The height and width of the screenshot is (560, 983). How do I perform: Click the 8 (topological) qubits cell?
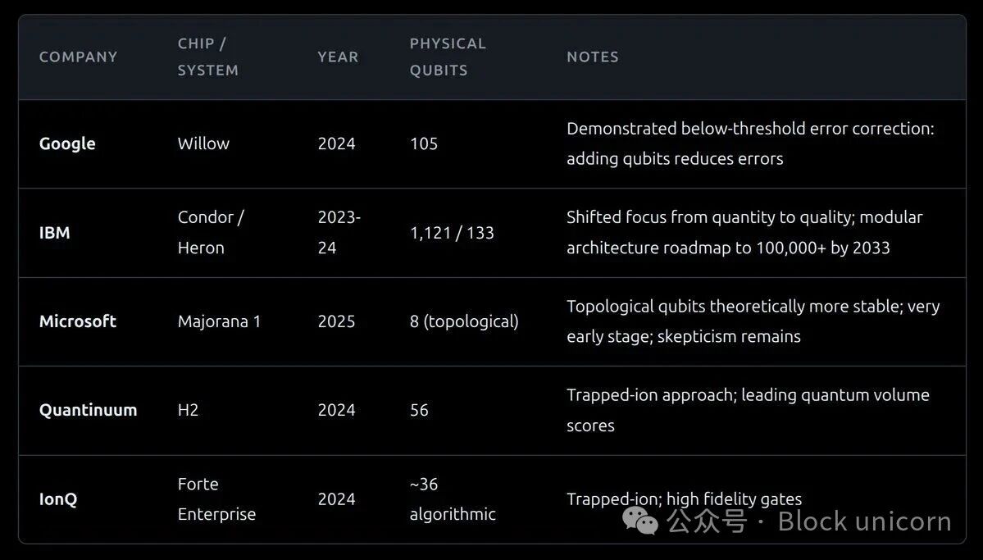coord(464,321)
